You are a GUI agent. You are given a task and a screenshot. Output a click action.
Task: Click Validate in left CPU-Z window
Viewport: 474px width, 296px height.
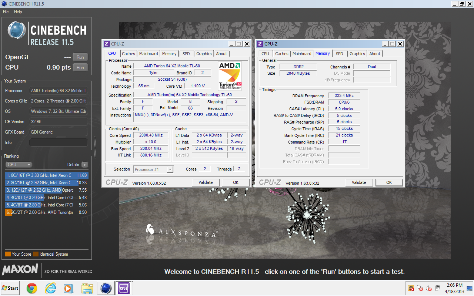tap(206, 182)
